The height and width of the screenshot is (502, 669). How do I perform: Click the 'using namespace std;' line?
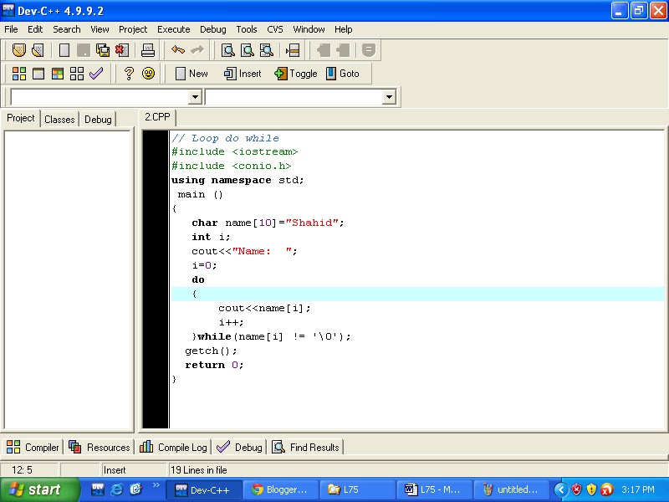click(x=237, y=180)
